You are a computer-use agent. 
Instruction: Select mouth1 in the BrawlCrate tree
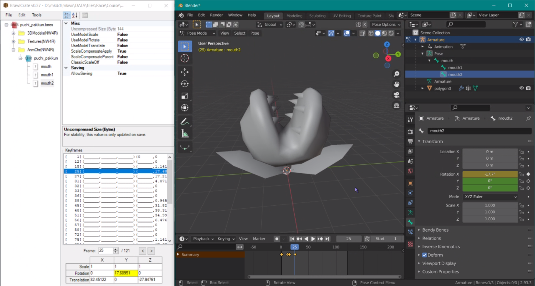point(47,75)
